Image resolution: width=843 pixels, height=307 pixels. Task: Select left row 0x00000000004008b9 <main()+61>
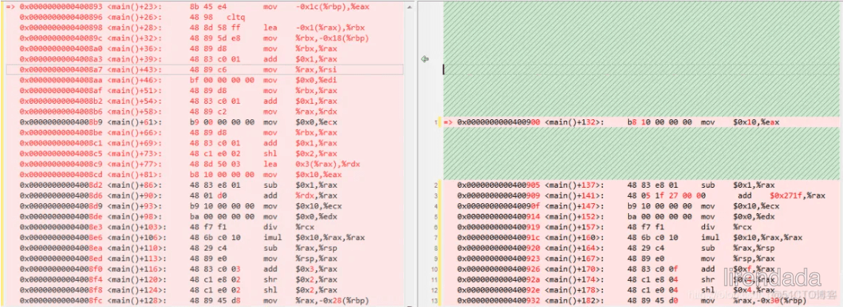click(x=204, y=122)
